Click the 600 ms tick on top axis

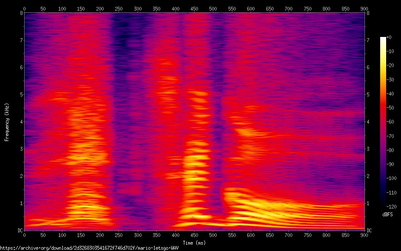pyautogui.click(x=251, y=8)
